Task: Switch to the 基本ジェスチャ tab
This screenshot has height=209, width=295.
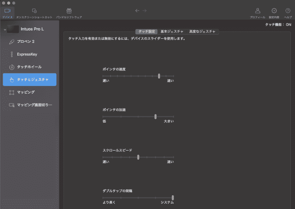Action: coord(172,32)
